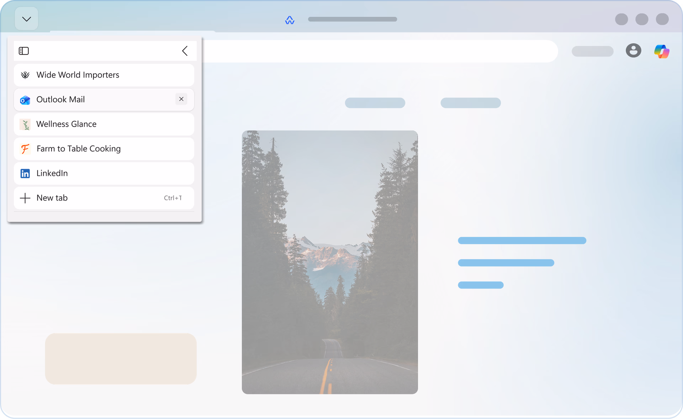
Task: Click the New tab plus icon
Action: click(x=25, y=198)
